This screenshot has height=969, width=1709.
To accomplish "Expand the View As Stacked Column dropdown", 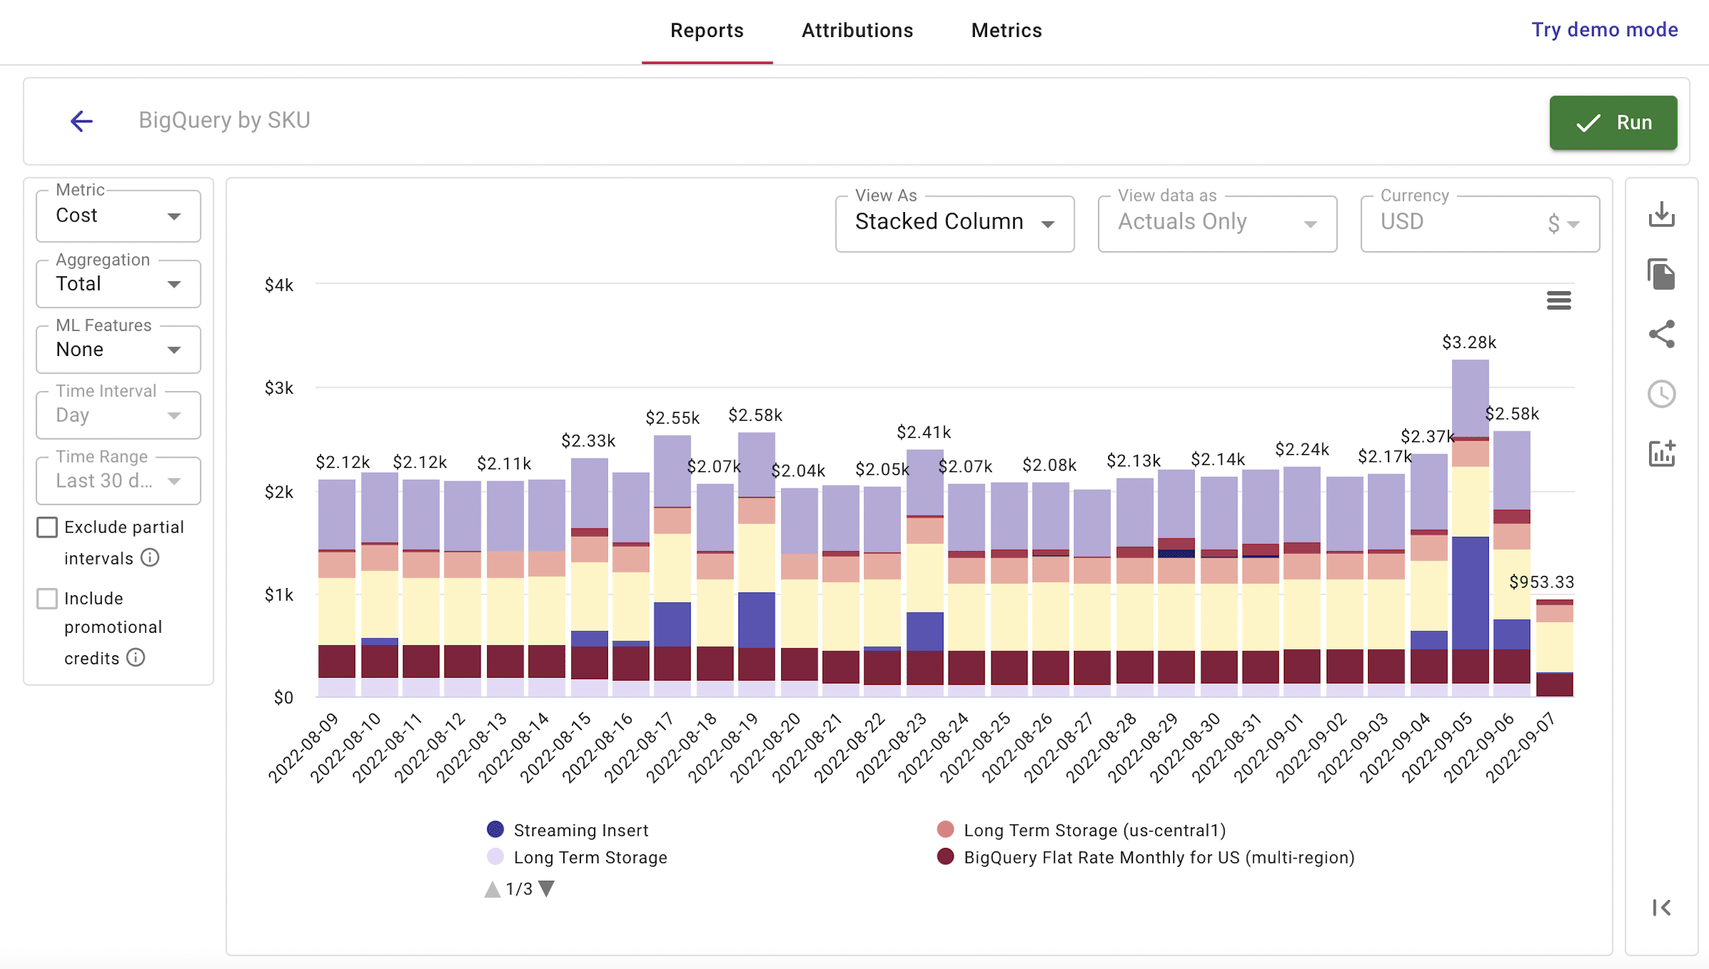I will (954, 223).
